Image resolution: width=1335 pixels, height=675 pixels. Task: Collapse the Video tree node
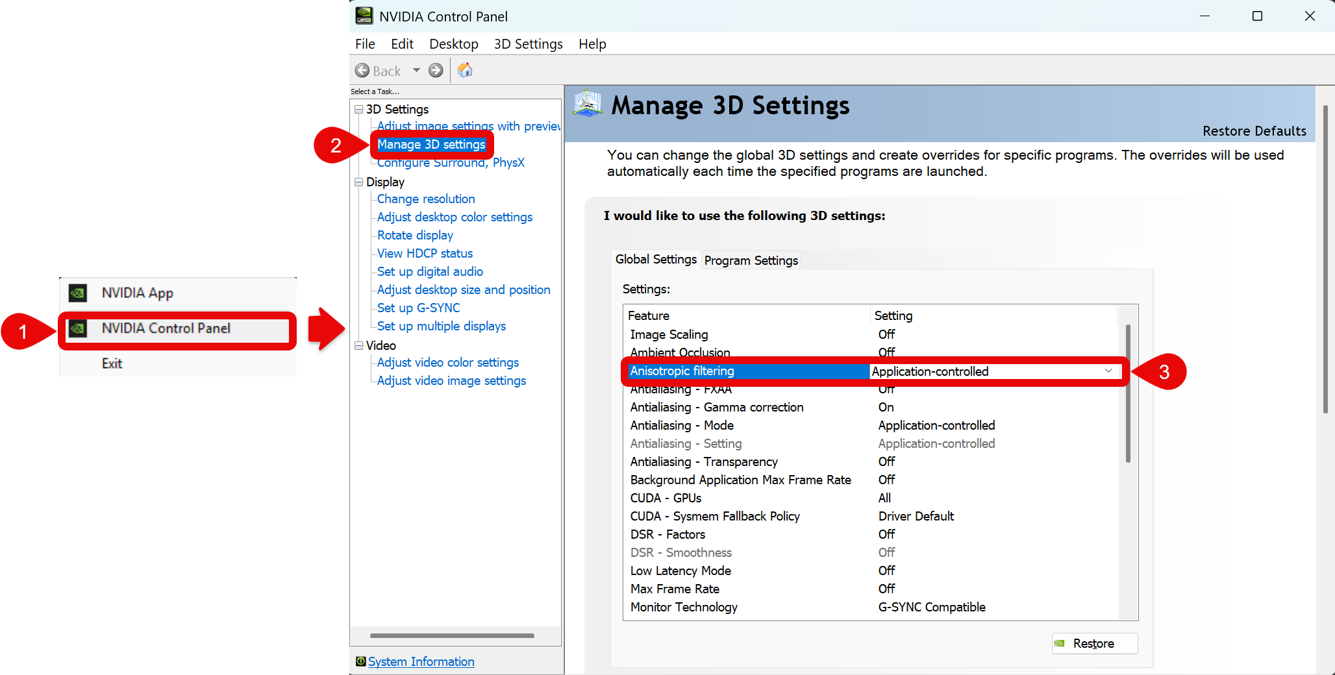coord(358,345)
